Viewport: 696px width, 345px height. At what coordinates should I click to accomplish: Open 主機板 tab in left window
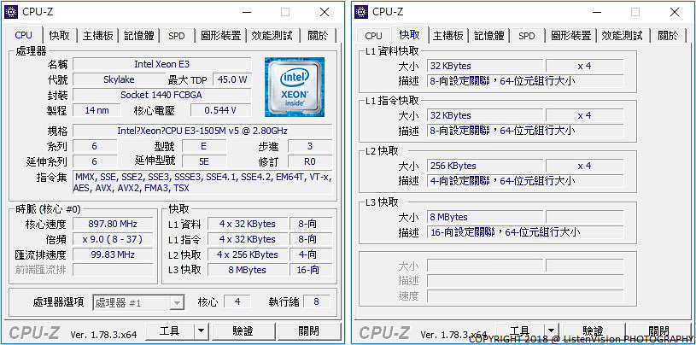tap(98, 36)
